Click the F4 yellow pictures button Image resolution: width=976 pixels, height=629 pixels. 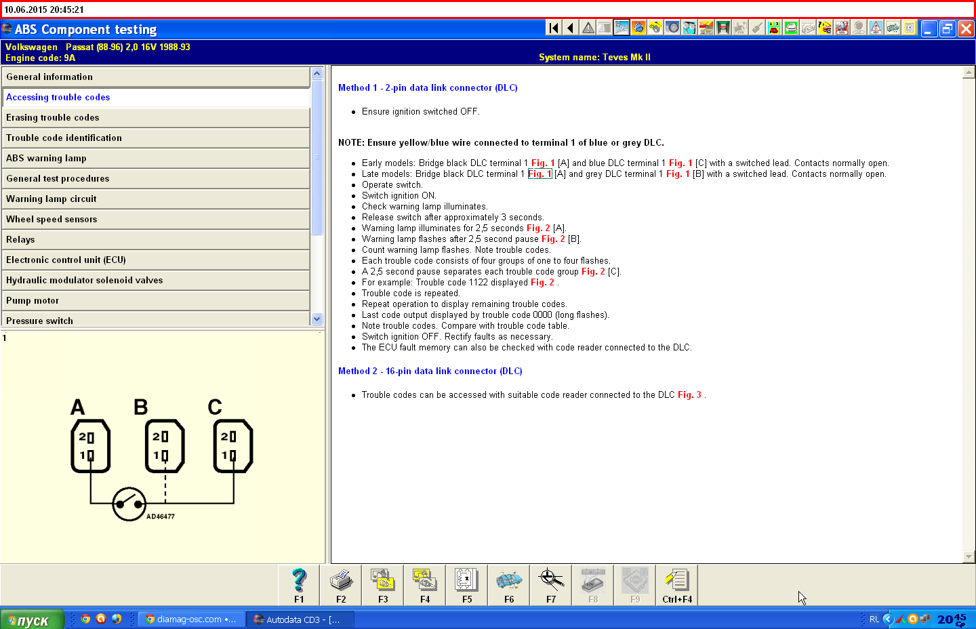coord(425,585)
